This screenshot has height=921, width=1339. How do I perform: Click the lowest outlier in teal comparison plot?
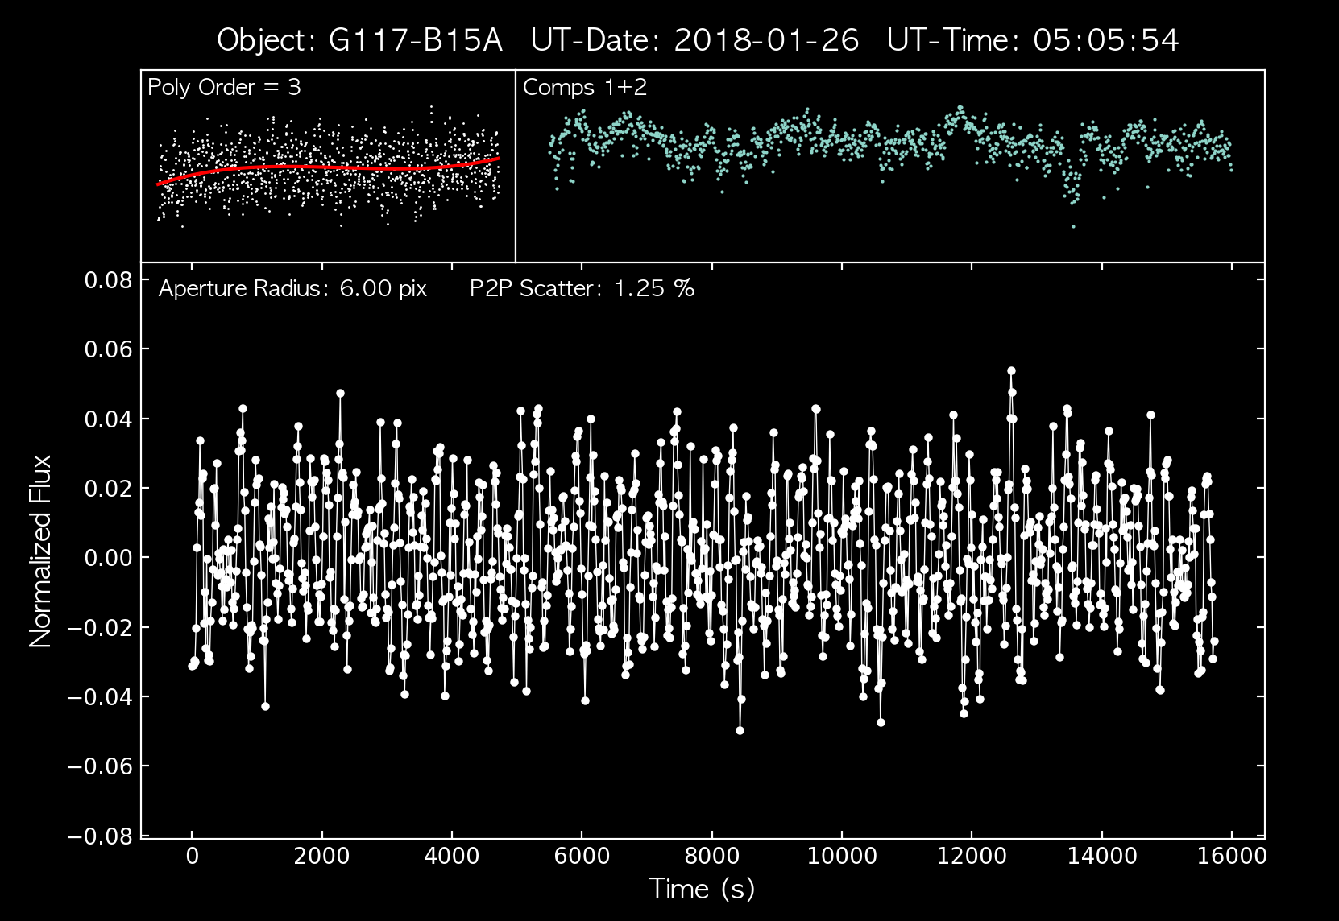pyautogui.click(x=1073, y=226)
